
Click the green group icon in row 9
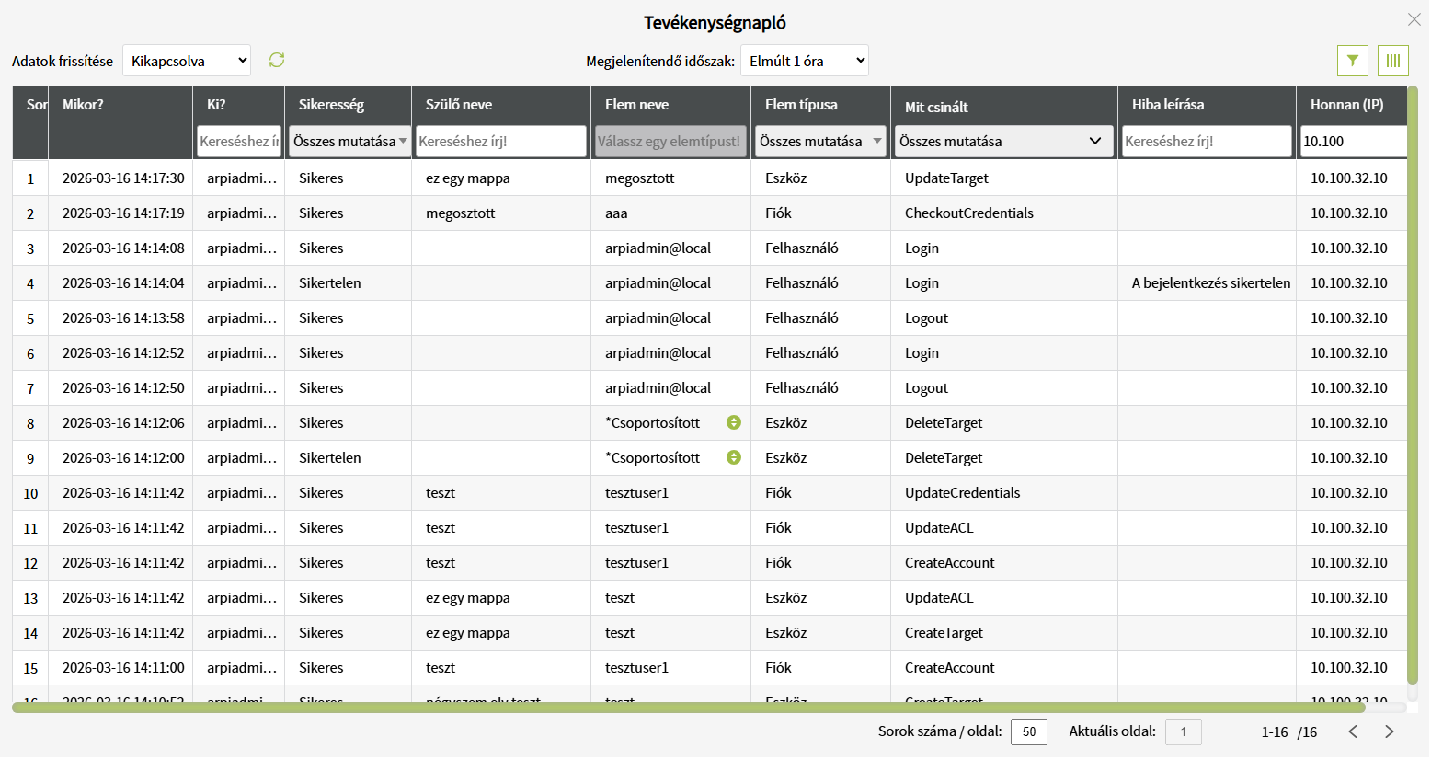733,457
